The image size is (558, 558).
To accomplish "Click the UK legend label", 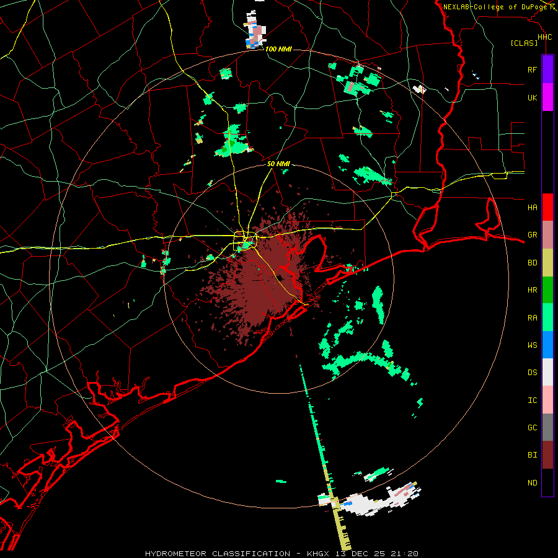I will pyautogui.click(x=532, y=97).
